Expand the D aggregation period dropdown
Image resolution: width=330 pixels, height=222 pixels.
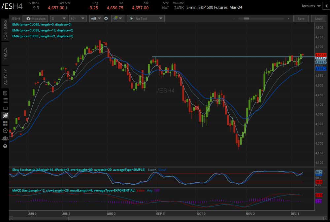59,18
